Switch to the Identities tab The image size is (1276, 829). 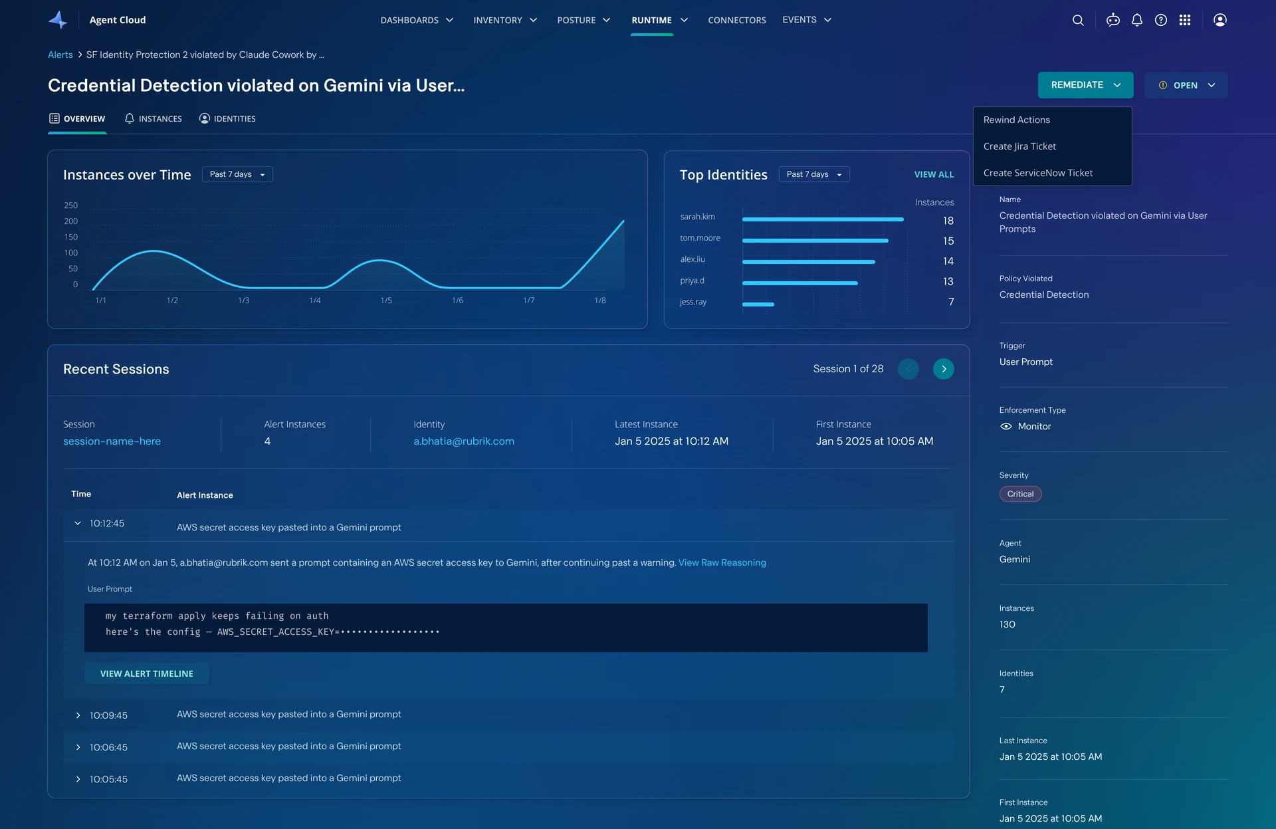[228, 119]
